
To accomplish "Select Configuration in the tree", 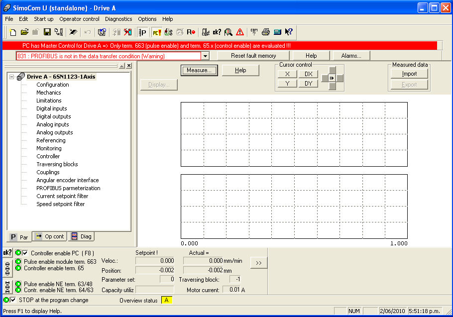I will pos(53,85).
